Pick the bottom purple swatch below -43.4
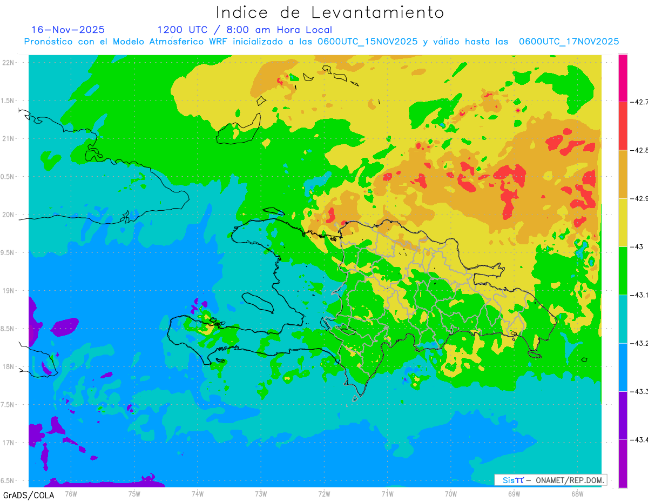Image resolution: width=648 pixels, height=501 pixels. (x=623, y=464)
